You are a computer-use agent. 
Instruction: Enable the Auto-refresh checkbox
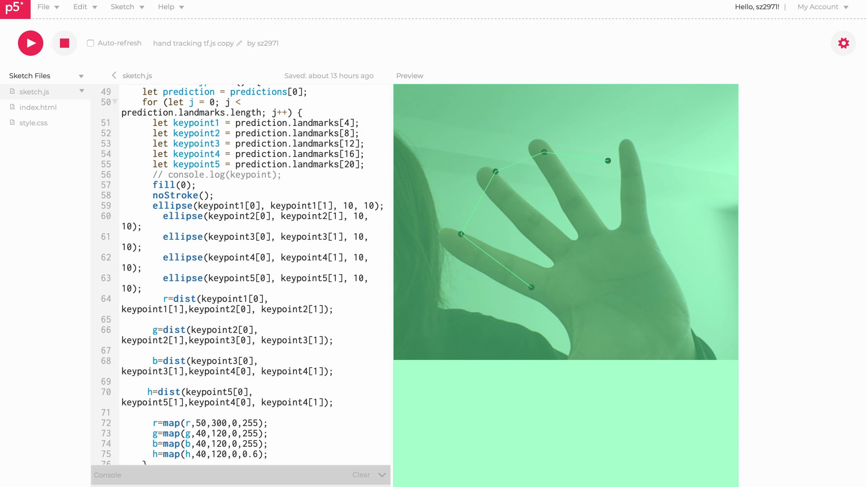point(91,43)
